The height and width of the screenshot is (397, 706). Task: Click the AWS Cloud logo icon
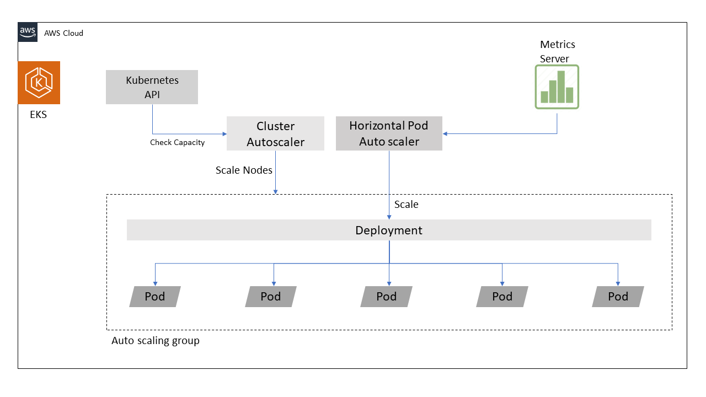26,32
